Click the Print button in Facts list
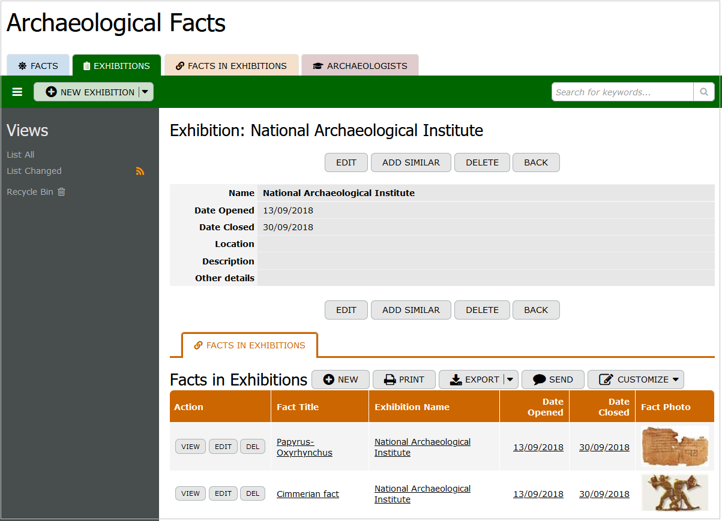Viewport: 722px width, 521px height. point(404,380)
